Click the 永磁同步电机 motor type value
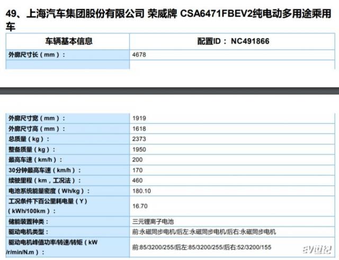This screenshot has height=260, width=339. (204, 232)
